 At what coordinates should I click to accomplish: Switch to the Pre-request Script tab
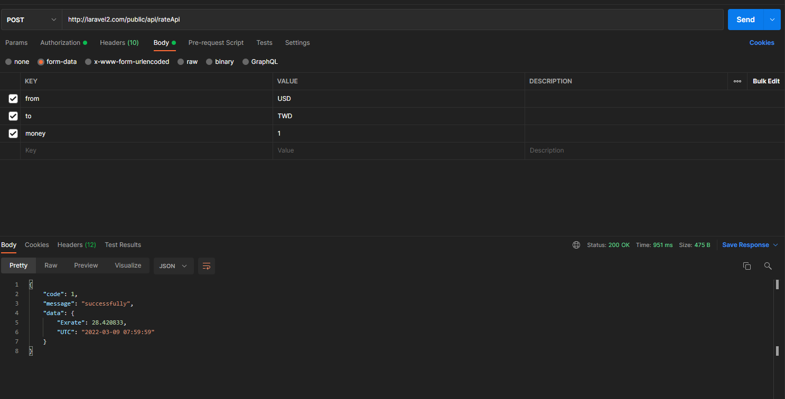click(216, 43)
